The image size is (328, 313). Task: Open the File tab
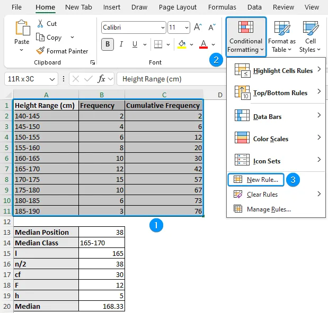pos(16,7)
